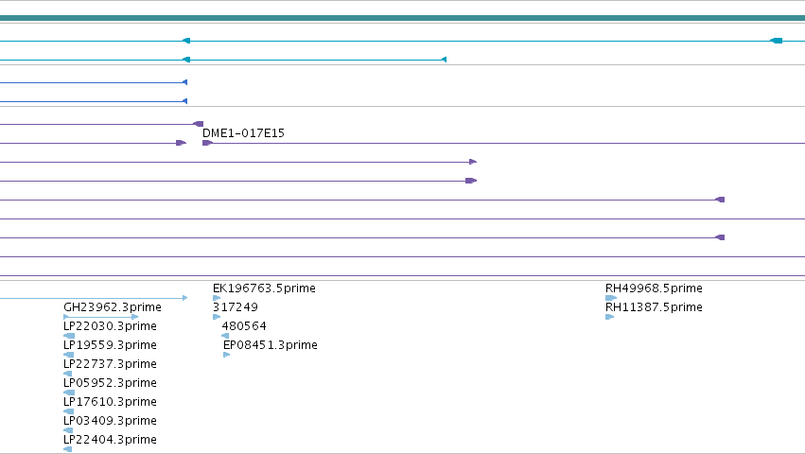Click the small cyan arrowhead ending the shorter cyan transcript
The height and width of the screenshot is (454, 805).
(x=444, y=61)
